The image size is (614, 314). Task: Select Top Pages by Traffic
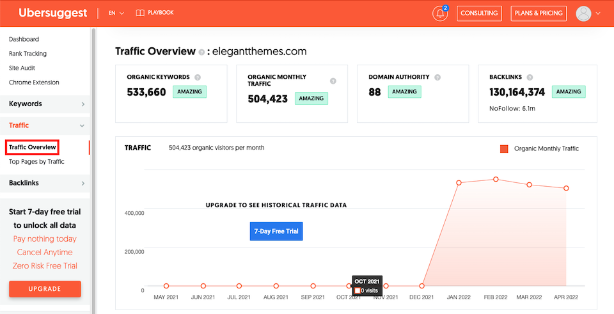click(37, 162)
